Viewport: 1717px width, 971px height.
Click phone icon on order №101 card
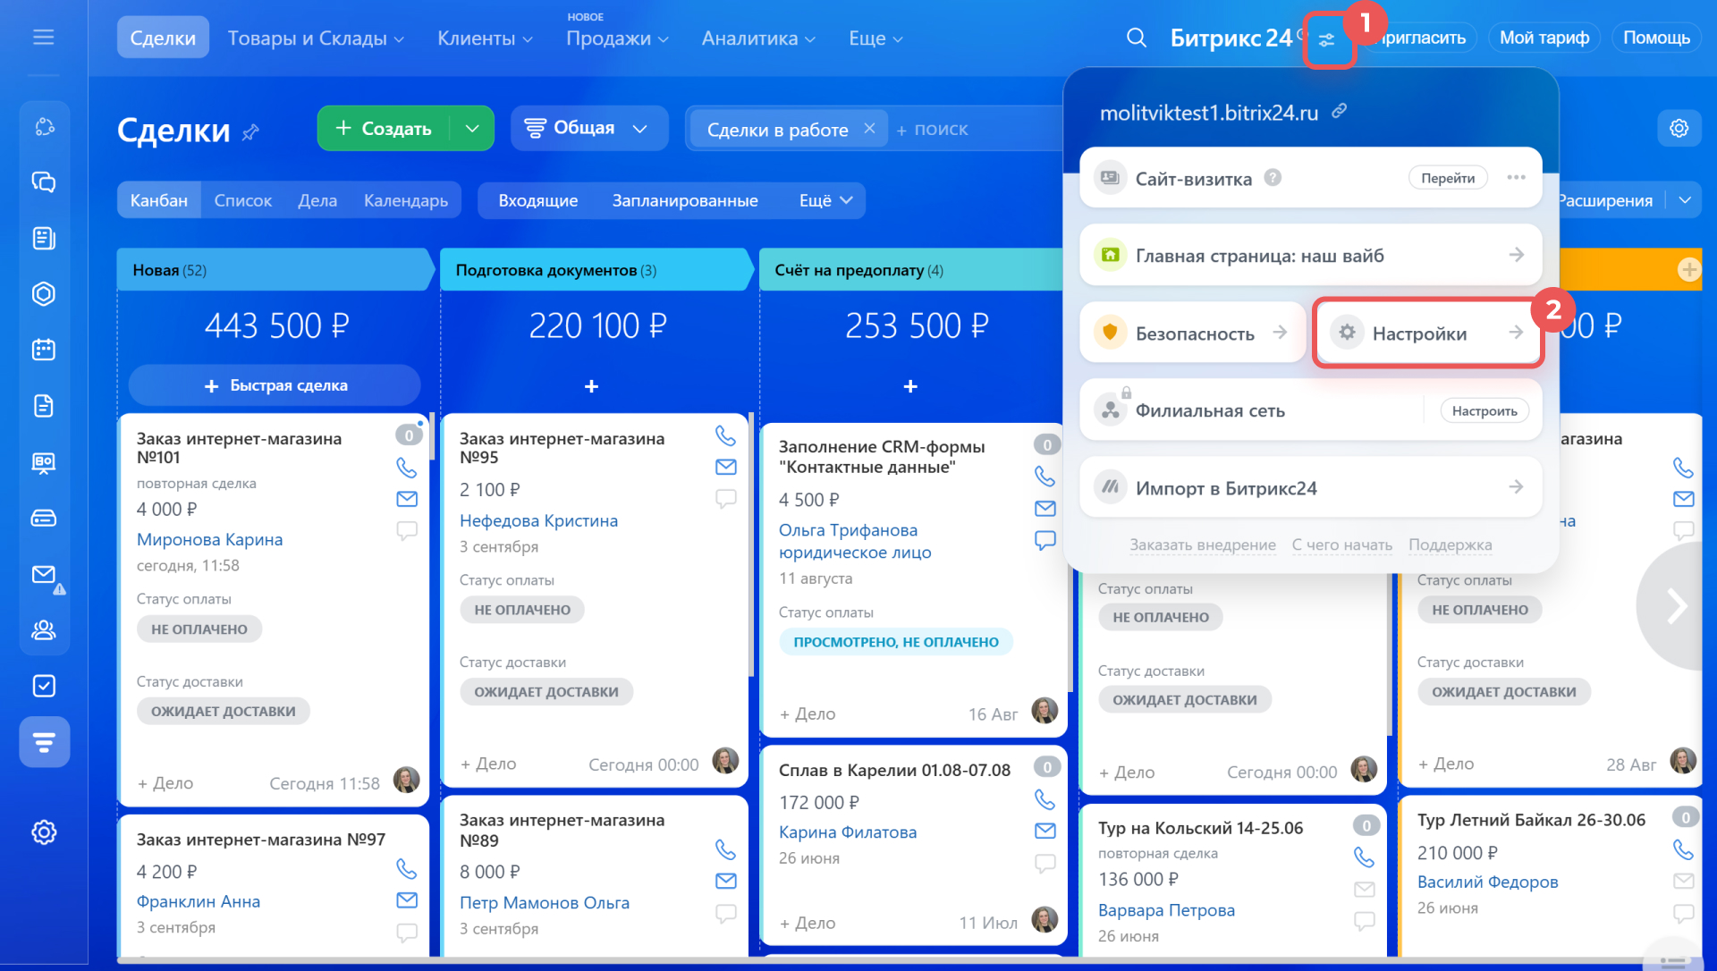(x=406, y=467)
